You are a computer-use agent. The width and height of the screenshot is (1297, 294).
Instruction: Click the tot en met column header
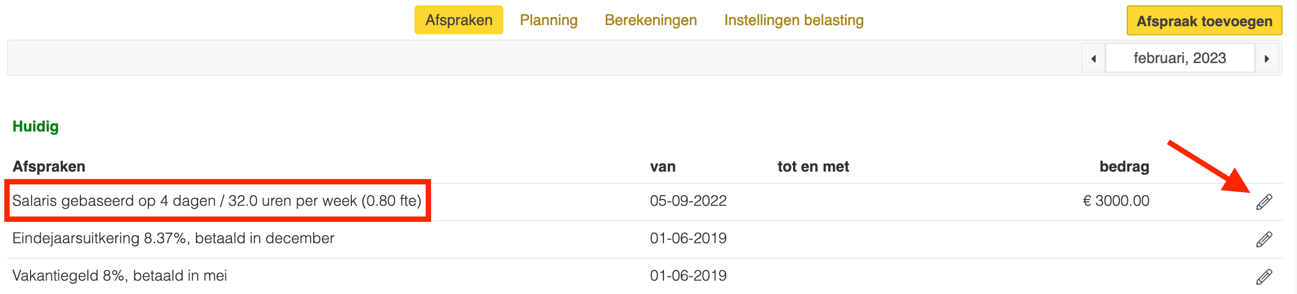(813, 167)
